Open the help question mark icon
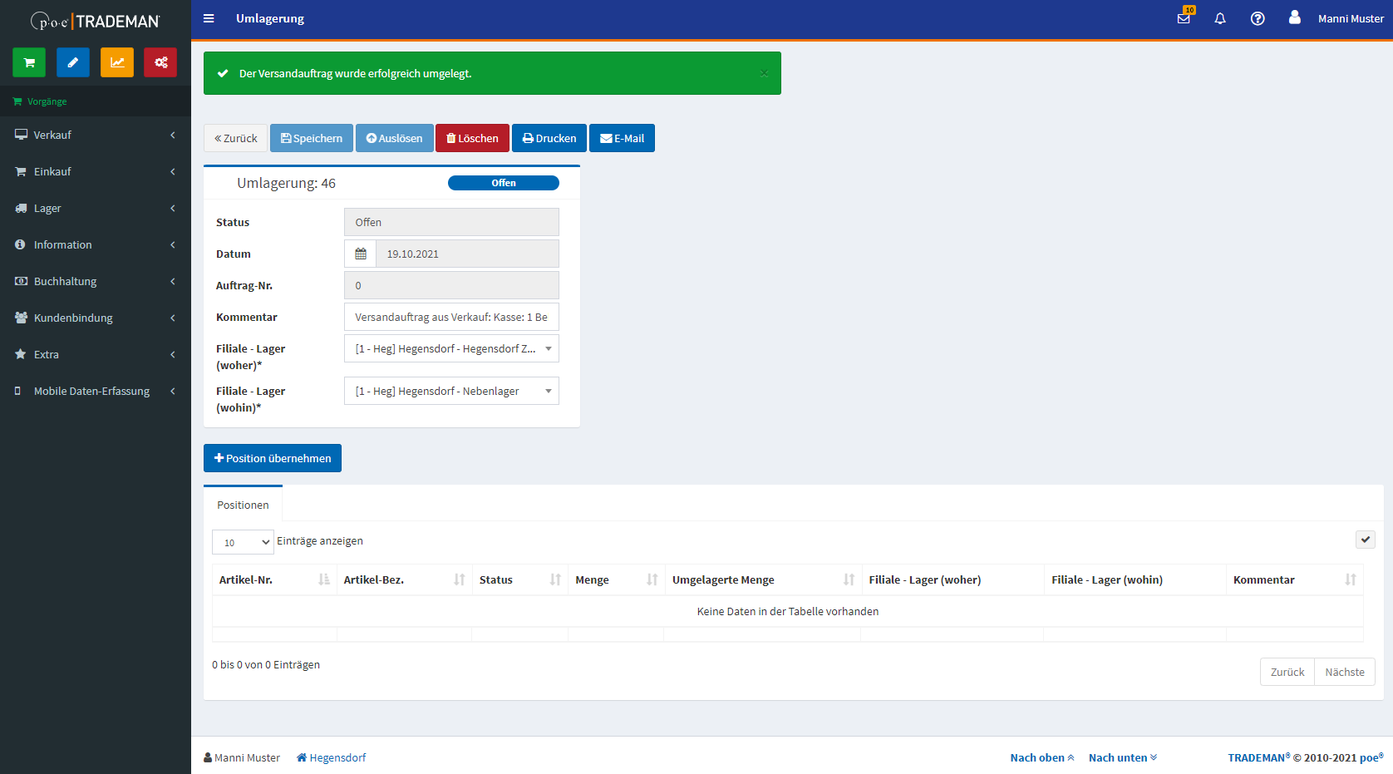 click(x=1258, y=18)
